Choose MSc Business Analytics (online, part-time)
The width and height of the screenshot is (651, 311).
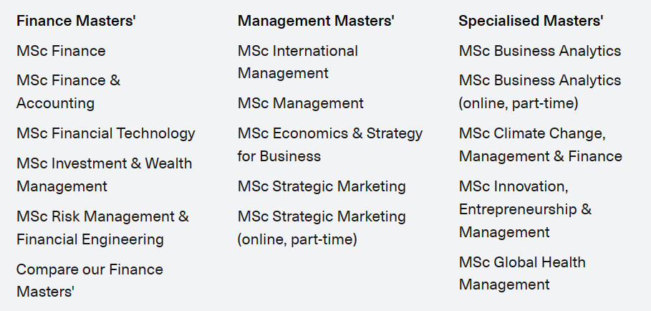click(x=540, y=92)
